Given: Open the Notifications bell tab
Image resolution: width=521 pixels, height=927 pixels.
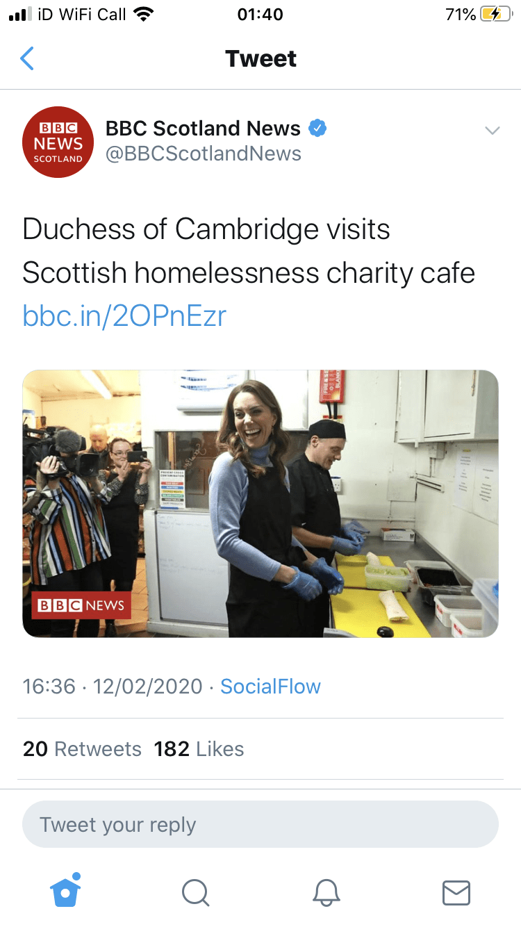Looking at the screenshot, I should 326,892.
